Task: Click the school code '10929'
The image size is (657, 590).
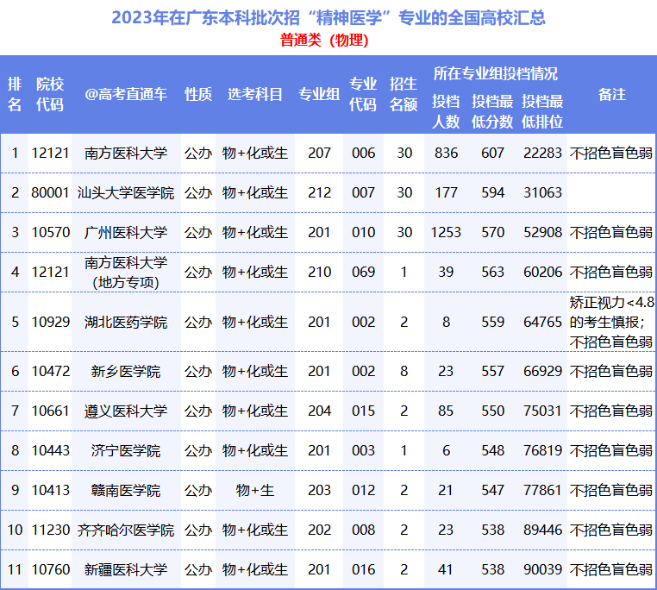Action: coord(50,322)
